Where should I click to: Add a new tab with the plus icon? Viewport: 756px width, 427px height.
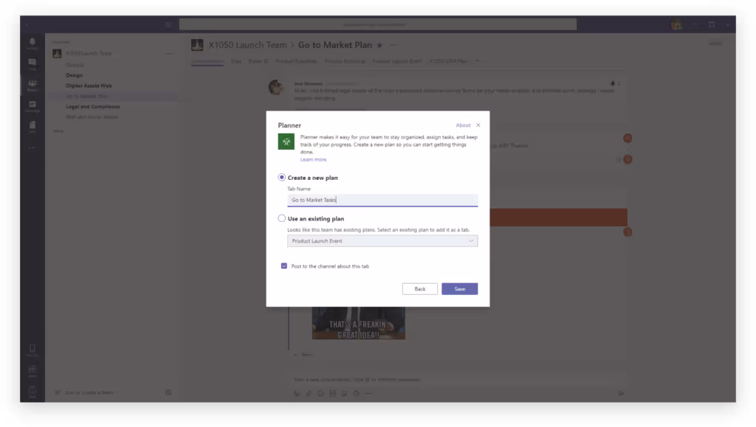[478, 61]
